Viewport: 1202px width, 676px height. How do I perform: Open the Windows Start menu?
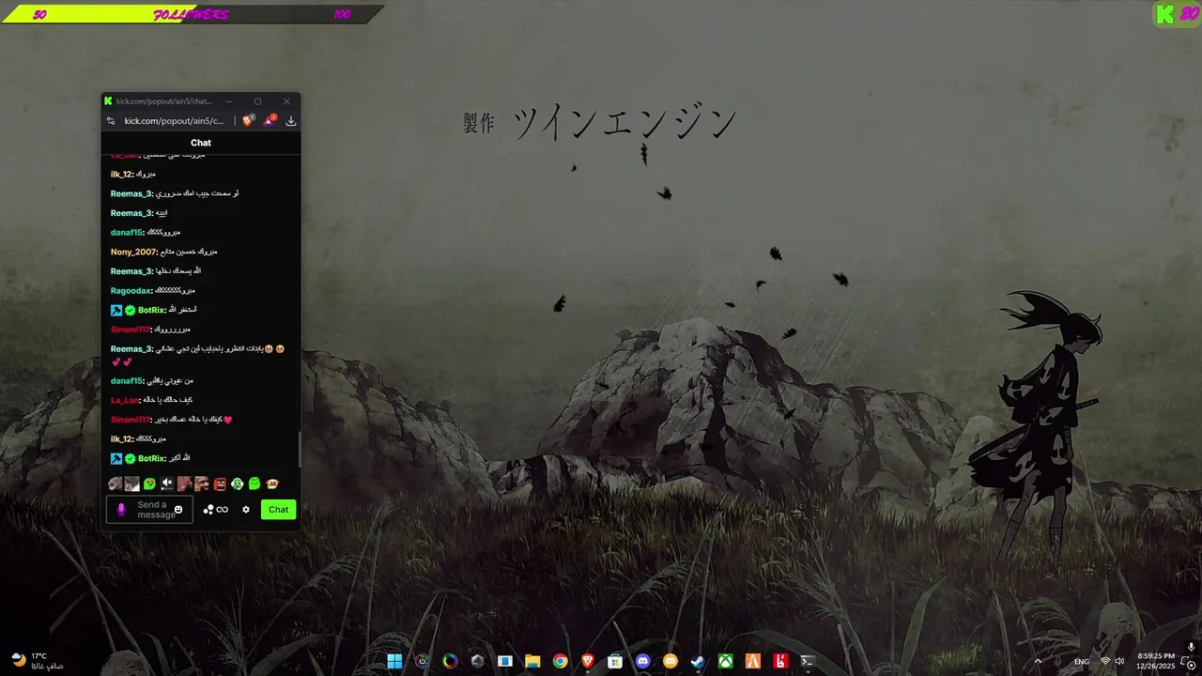click(394, 661)
